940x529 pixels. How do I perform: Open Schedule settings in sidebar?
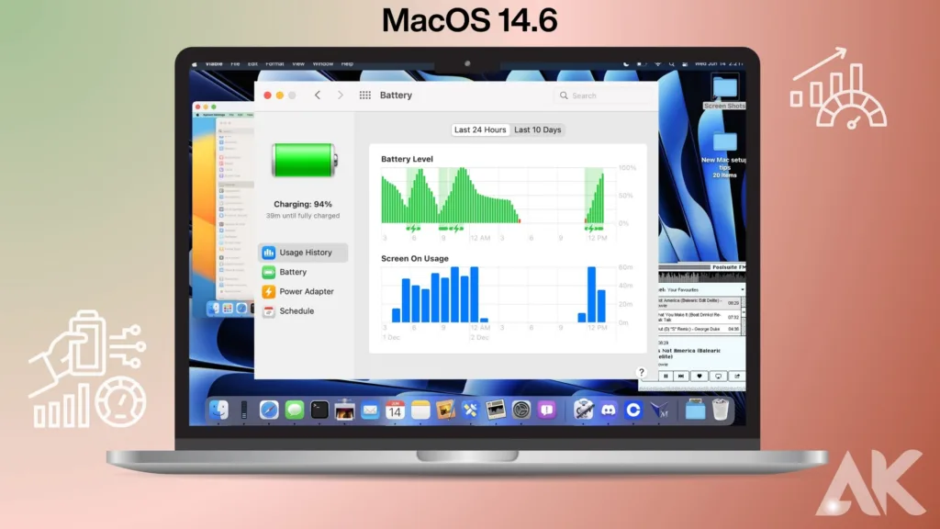[303, 310]
